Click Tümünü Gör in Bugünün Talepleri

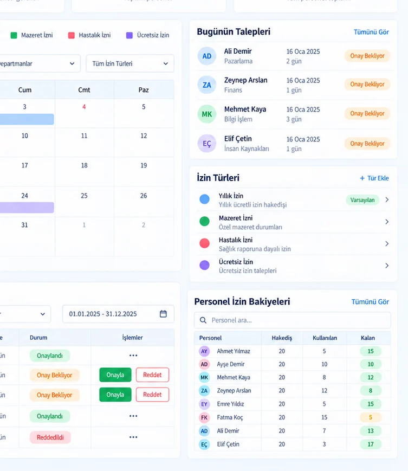coord(371,32)
